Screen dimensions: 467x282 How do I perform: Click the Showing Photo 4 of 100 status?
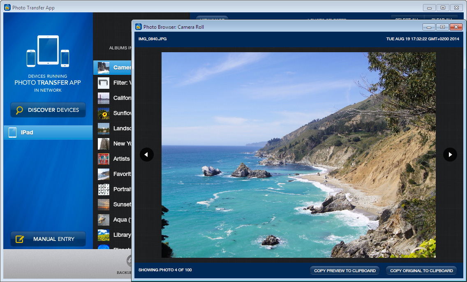point(165,270)
